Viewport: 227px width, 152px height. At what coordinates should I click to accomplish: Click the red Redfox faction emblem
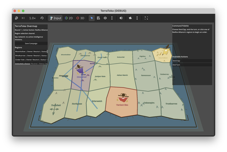pyautogui.click(x=123, y=97)
